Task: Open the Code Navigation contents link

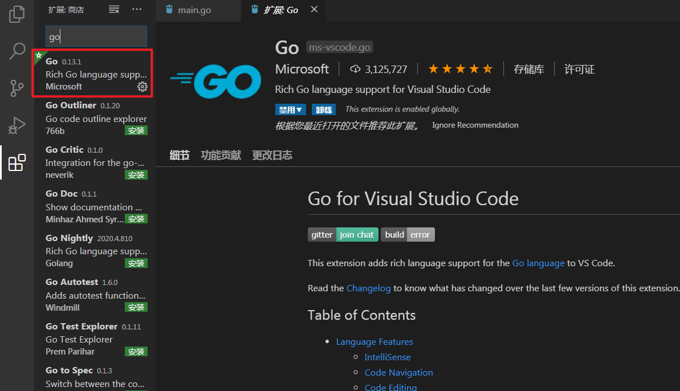Action: coord(398,372)
